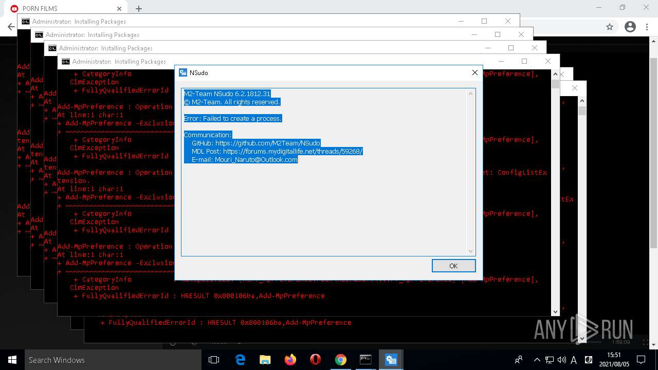Open Chrome profile avatar

coord(630,27)
